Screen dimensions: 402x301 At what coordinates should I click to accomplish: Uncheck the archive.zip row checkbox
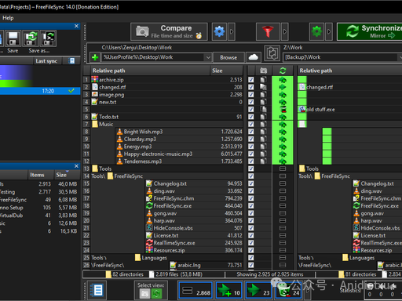(x=250, y=80)
